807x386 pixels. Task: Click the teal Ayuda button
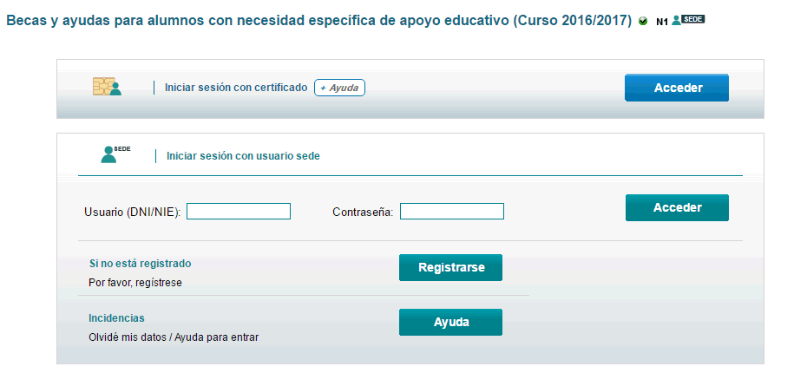[x=451, y=322]
